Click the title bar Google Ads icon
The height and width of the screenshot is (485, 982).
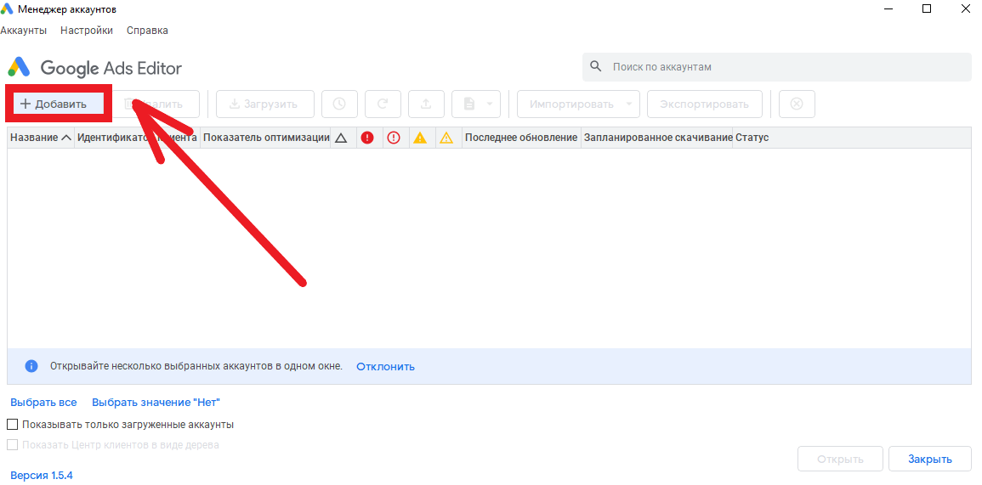pos(6,8)
